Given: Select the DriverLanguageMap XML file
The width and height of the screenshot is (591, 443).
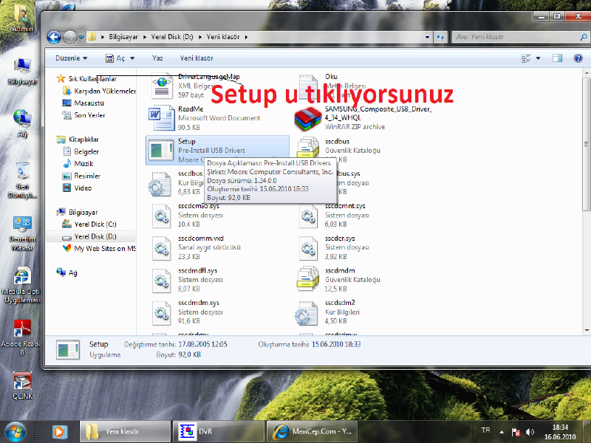Looking at the screenshot, I should click(162, 86).
